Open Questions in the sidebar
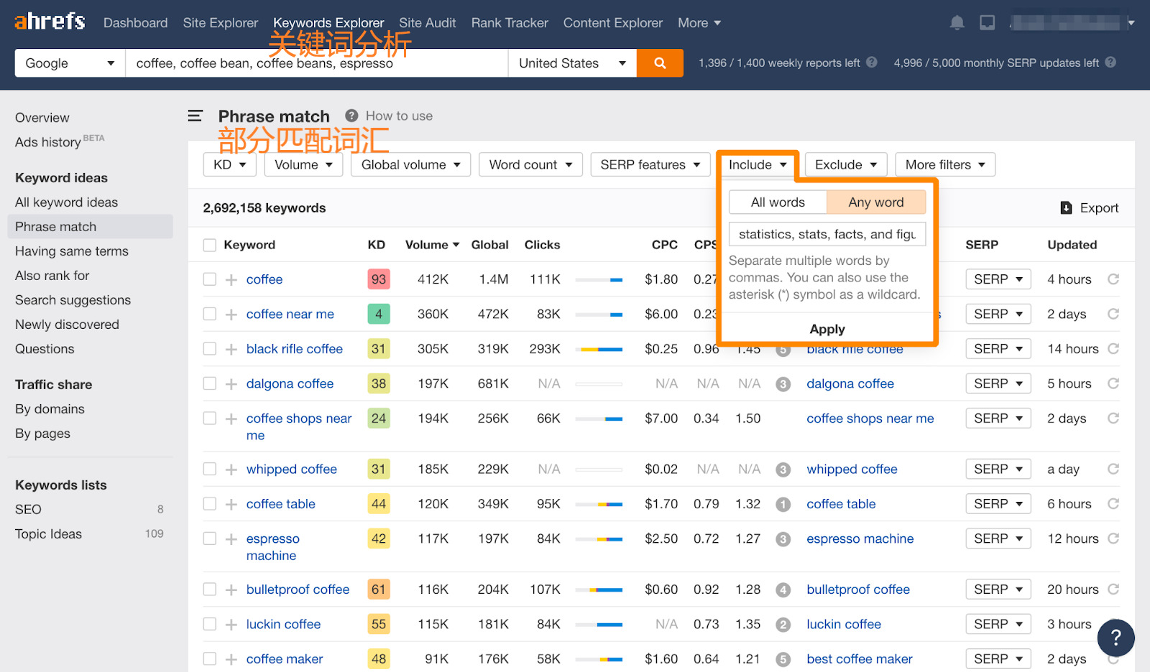 (x=45, y=349)
